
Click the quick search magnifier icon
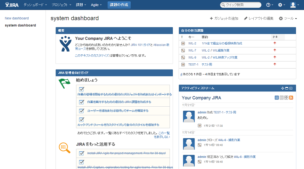click(x=223, y=5)
